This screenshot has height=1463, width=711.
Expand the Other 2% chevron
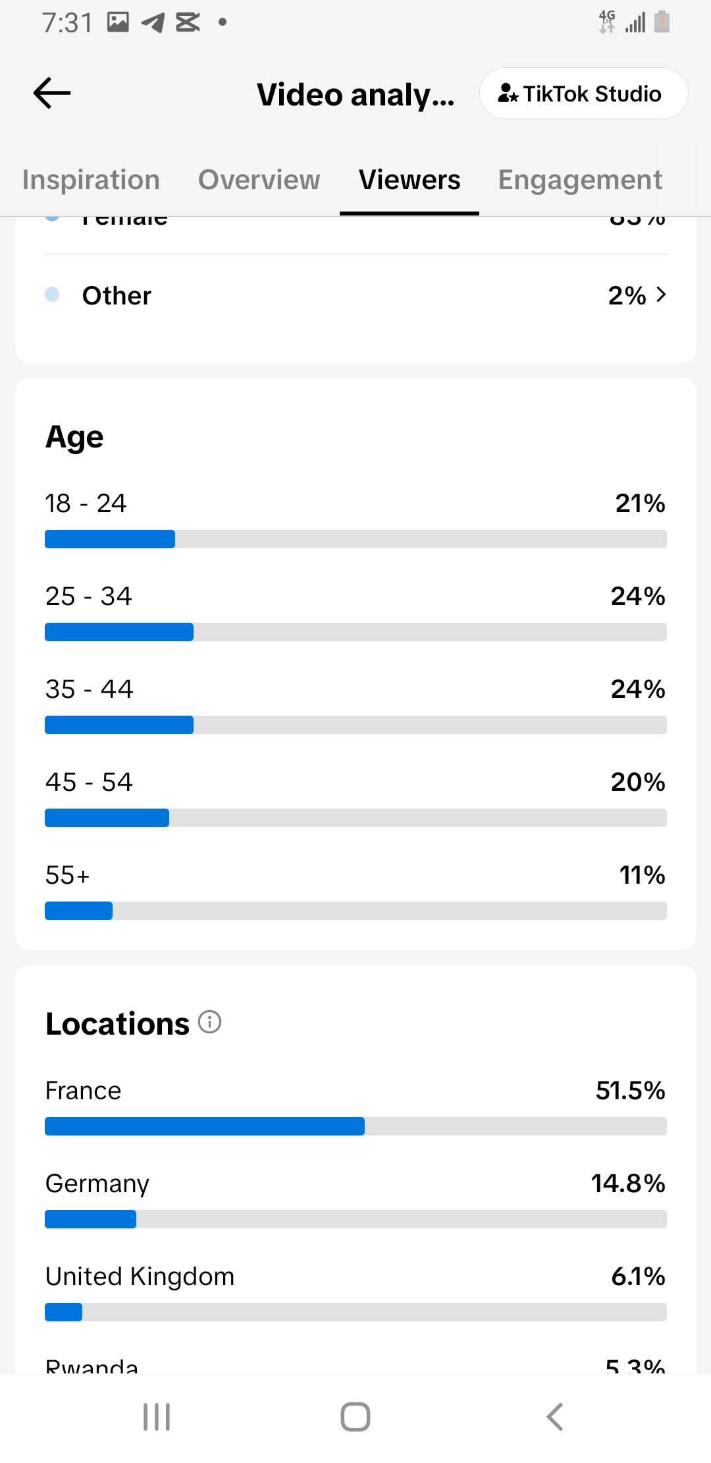pyautogui.click(x=661, y=295)
